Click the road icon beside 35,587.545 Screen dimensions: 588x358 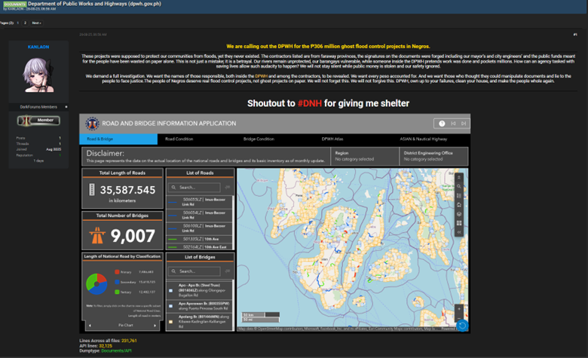pyautogui.click(x=91, y=189)
